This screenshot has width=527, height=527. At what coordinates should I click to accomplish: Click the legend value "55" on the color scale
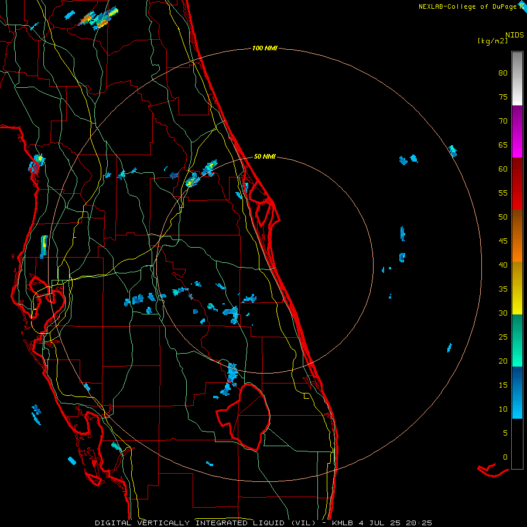[x=503, y=193]
